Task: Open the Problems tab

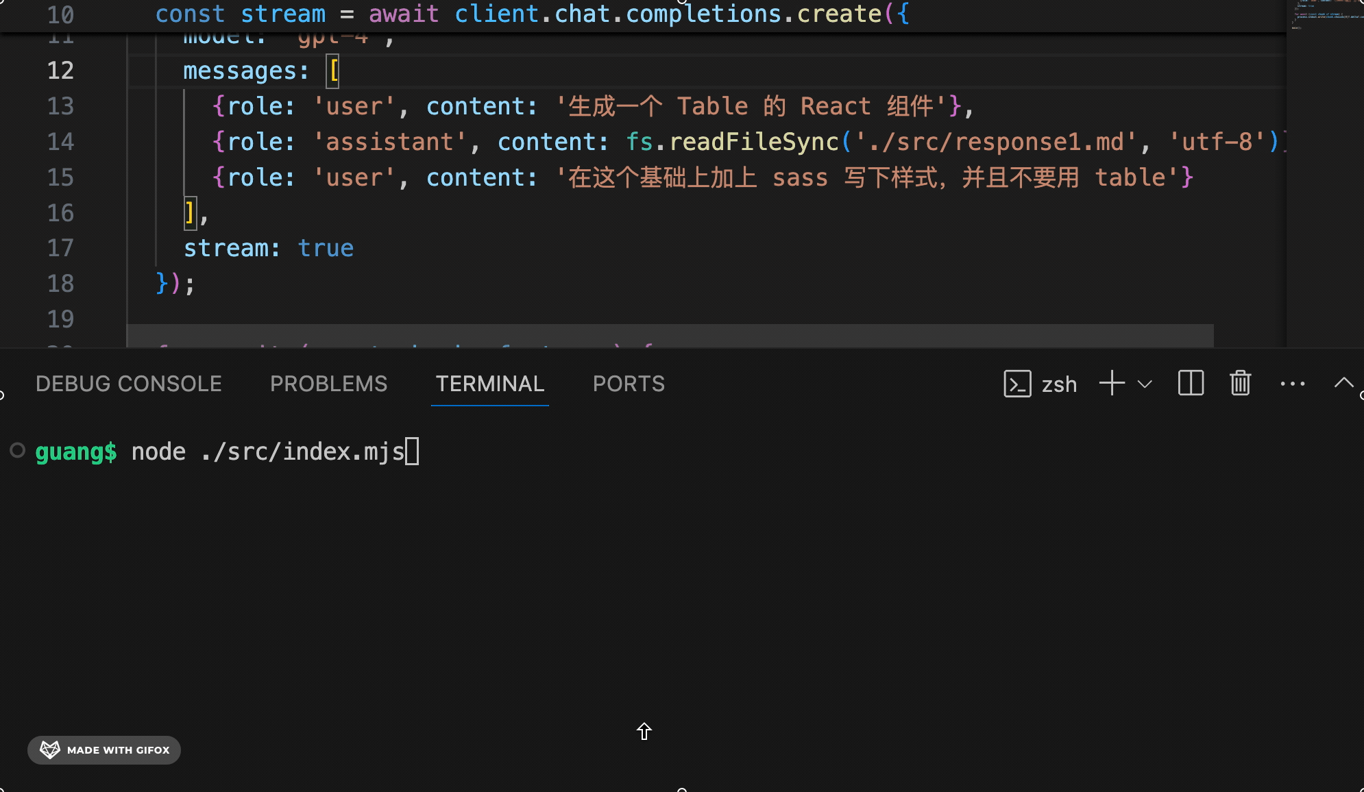Action: coord(328,384)
